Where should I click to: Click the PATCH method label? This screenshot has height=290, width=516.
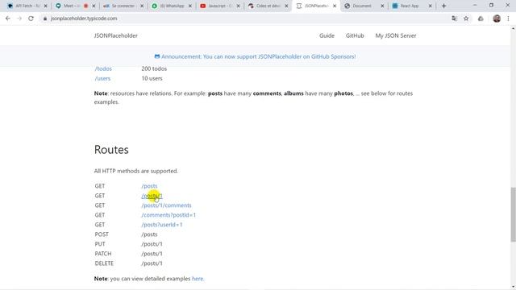point(103,254)
